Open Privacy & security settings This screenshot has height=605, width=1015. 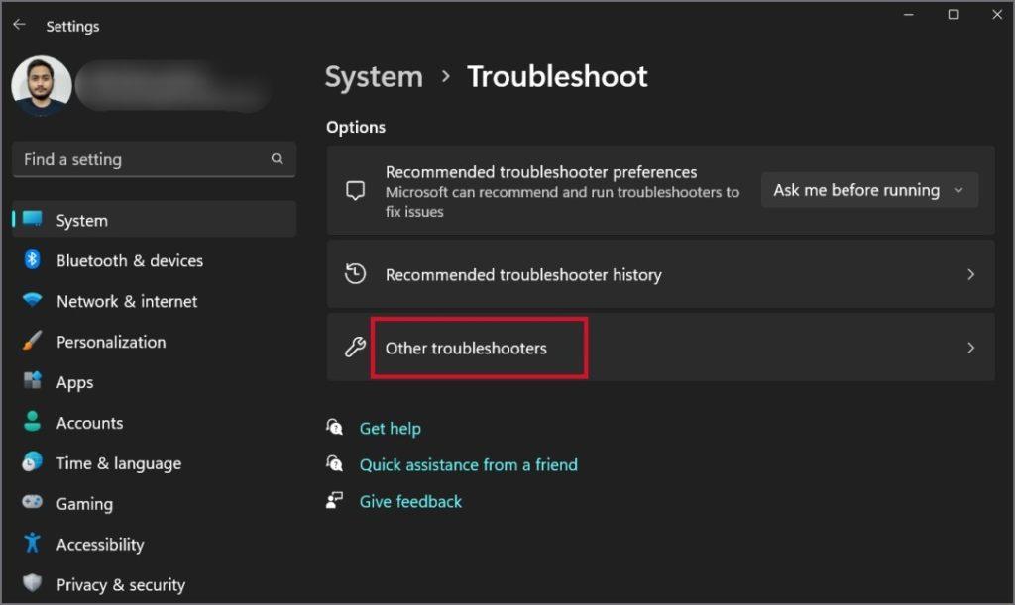154,584
